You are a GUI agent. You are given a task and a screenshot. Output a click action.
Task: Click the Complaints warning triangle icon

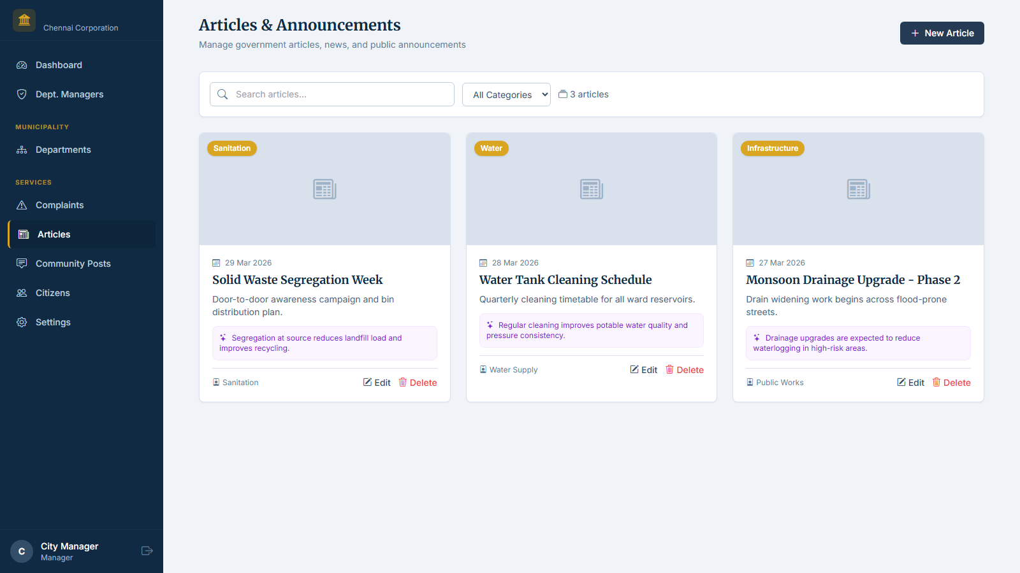point(22,205)
